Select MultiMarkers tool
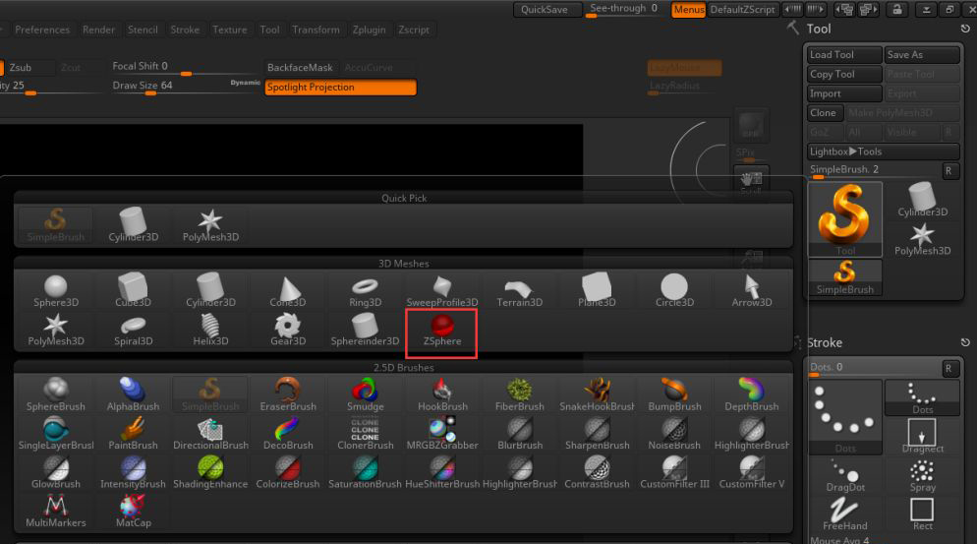Screen dimensions: 977x544 [x=55, y=512]
